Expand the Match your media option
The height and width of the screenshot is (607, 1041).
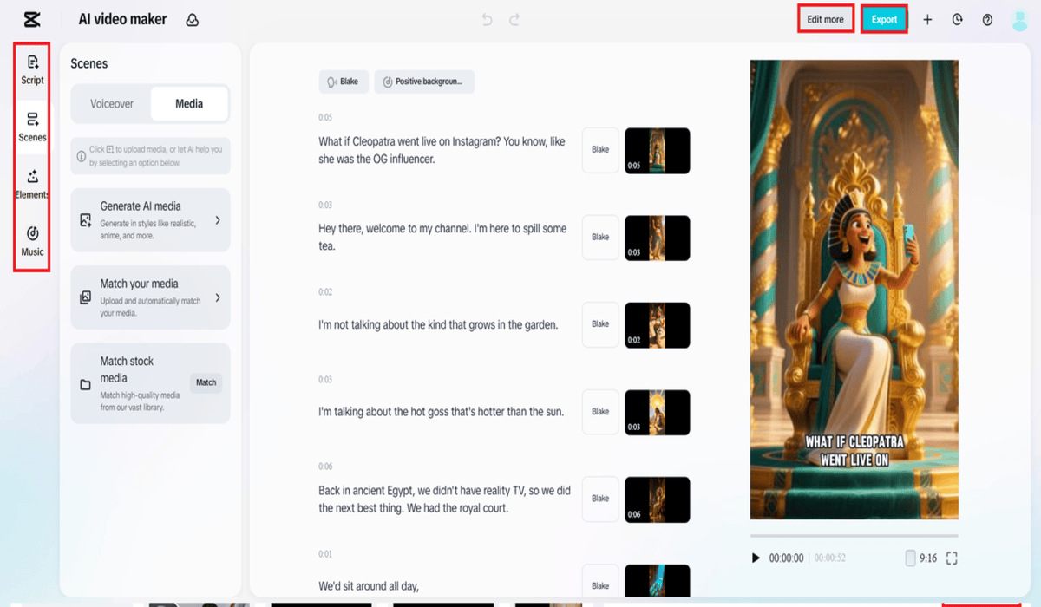[x=218, y=297]
